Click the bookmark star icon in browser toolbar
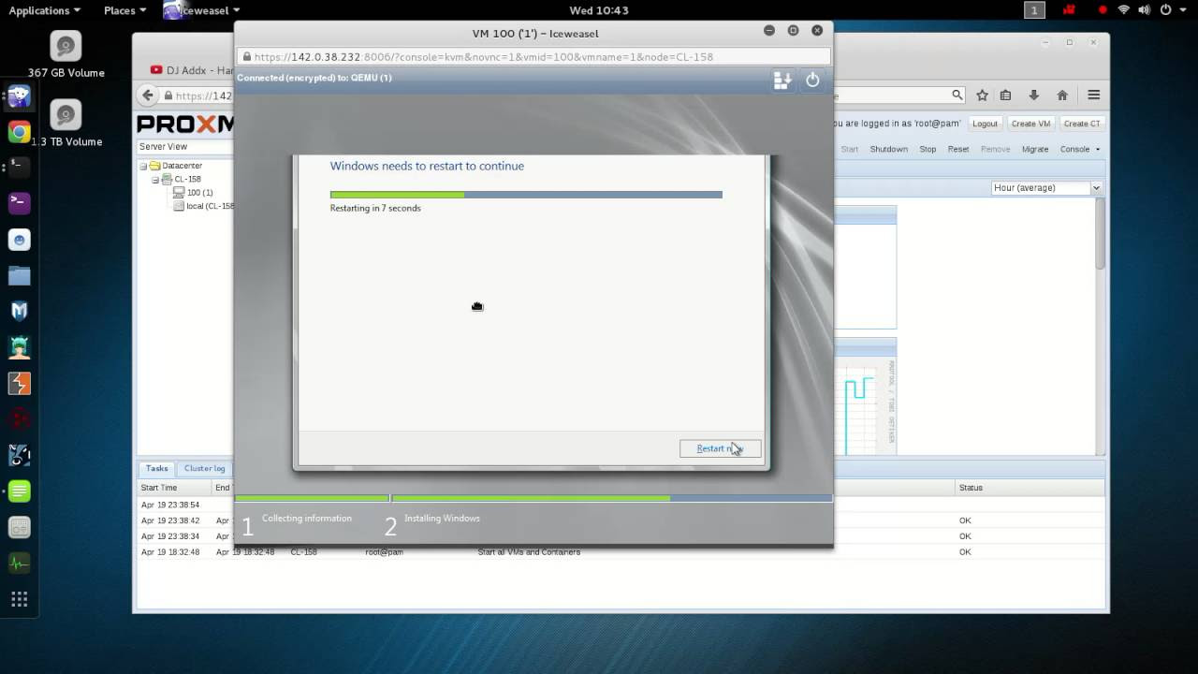Viewport: 1198px width, 674px height. [982, 95]
